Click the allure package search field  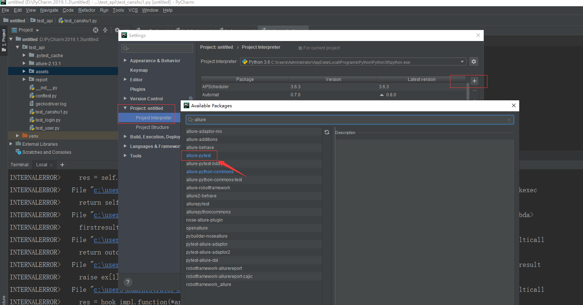[x=350, y=120]
